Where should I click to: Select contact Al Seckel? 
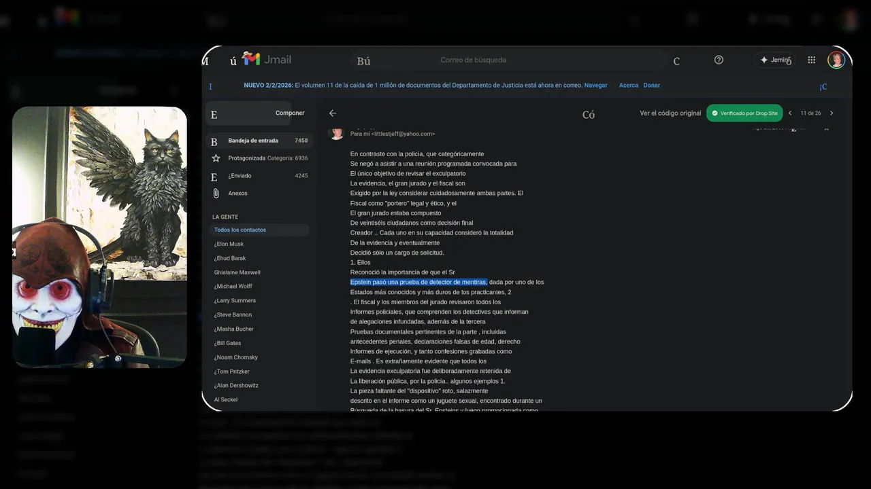coord(226,400)
